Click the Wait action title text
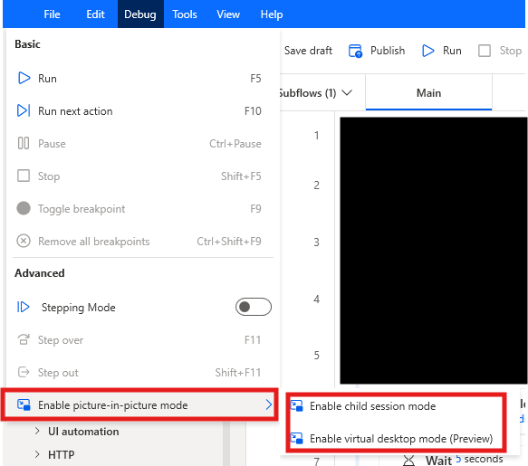 click(438, 460)
